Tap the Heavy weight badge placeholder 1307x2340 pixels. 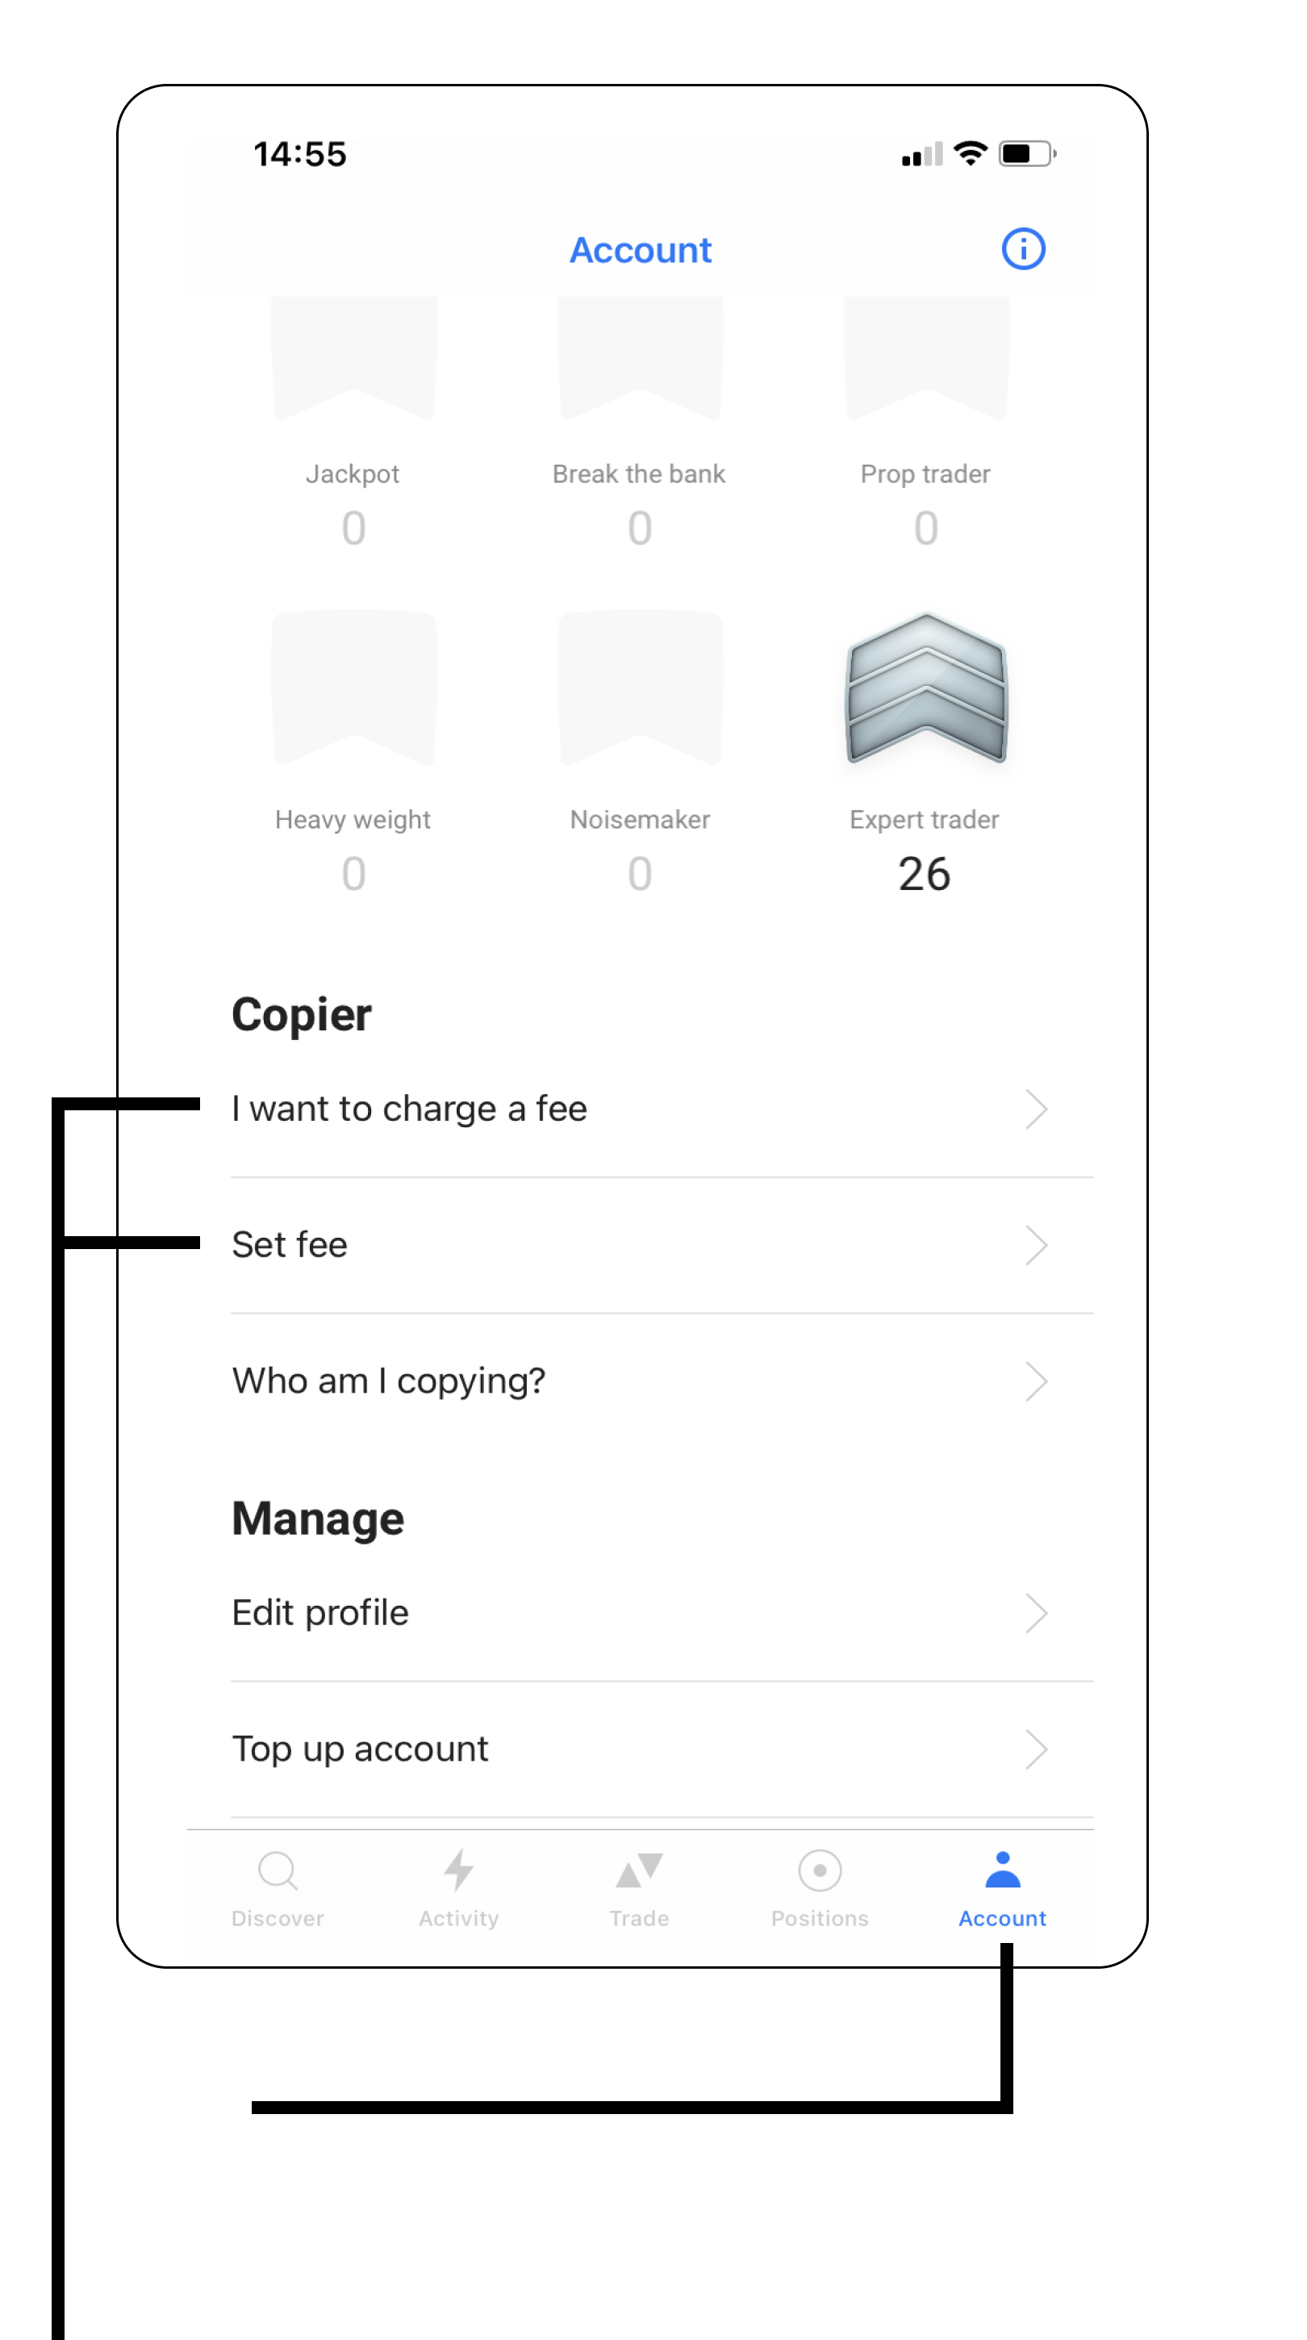[x=354, y=687]
